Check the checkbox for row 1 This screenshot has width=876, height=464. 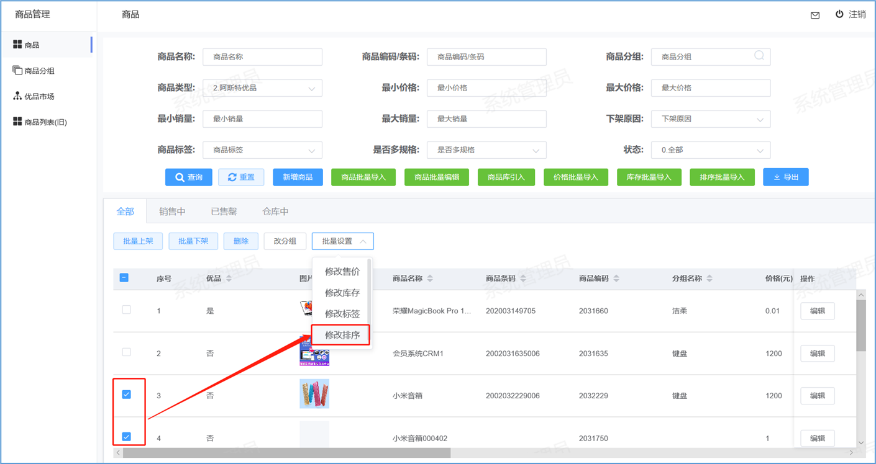tap(127, 310)
